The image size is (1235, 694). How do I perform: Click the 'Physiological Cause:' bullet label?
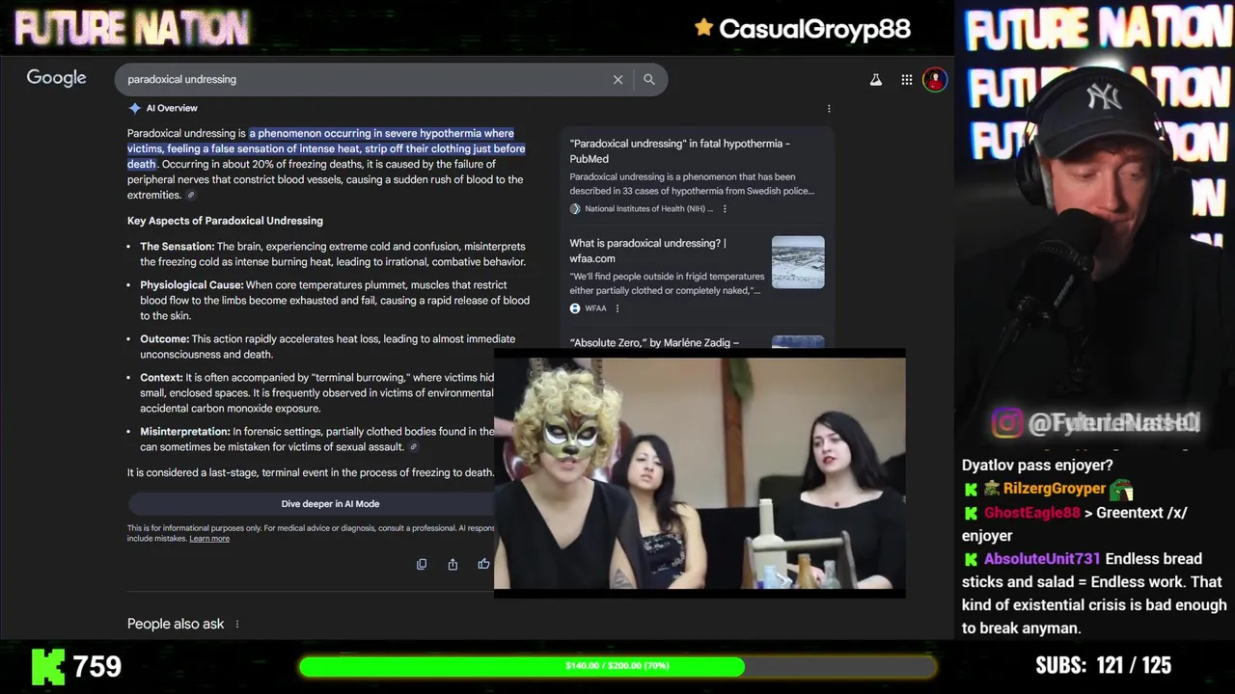click(x=191, y=285)
